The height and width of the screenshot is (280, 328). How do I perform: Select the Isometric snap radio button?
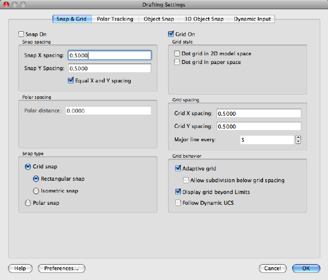tap(36, 191)
